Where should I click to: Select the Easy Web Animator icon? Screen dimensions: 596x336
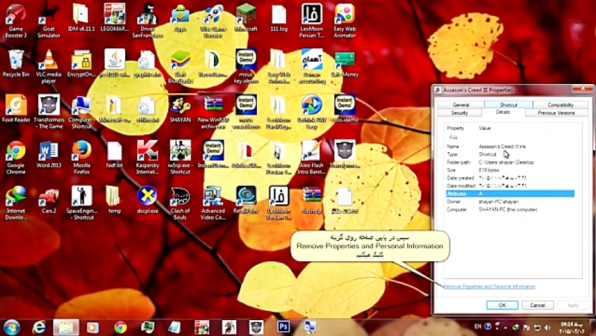click(x=345, y=21)
